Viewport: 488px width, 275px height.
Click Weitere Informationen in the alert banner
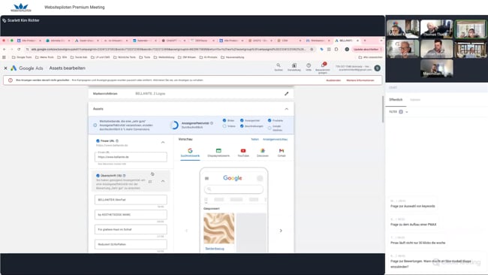[x=360, y=80]
